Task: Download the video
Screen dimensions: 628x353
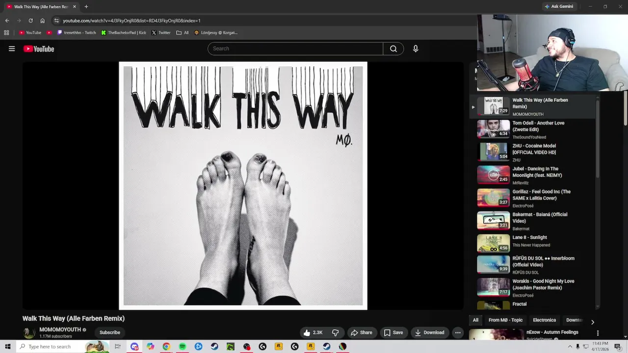Action: pyautogui.click(x=429, y=332)
